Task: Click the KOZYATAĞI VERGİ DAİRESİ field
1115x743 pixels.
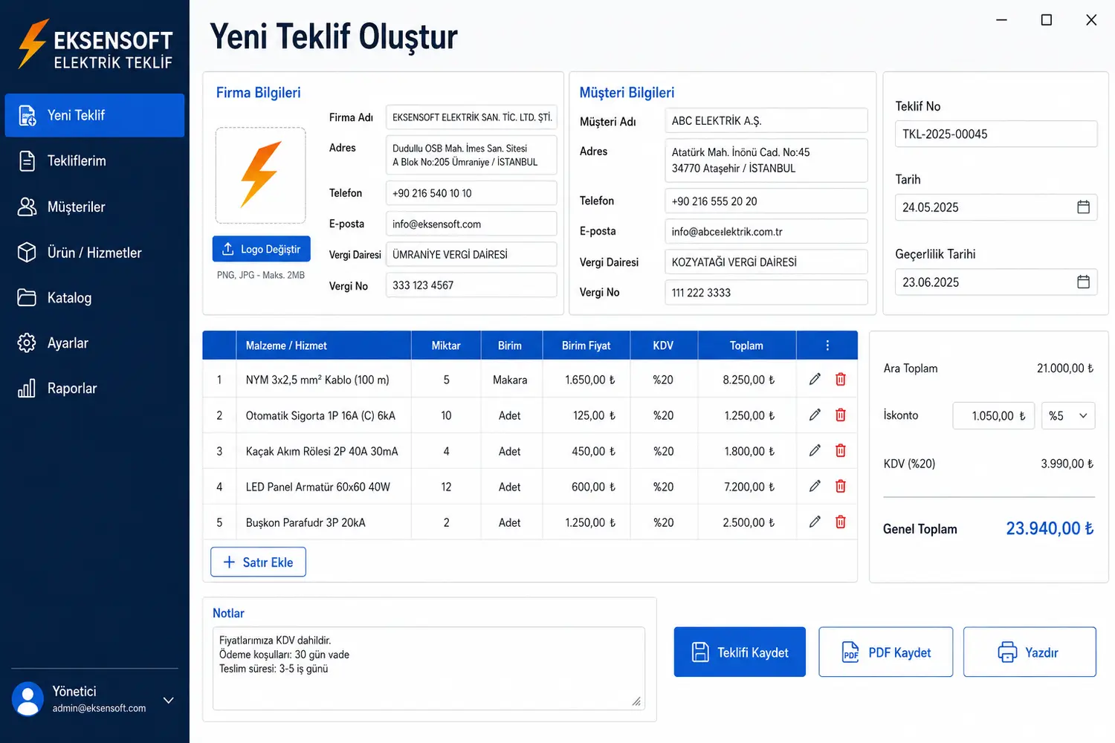Action: tap(766, 262)
